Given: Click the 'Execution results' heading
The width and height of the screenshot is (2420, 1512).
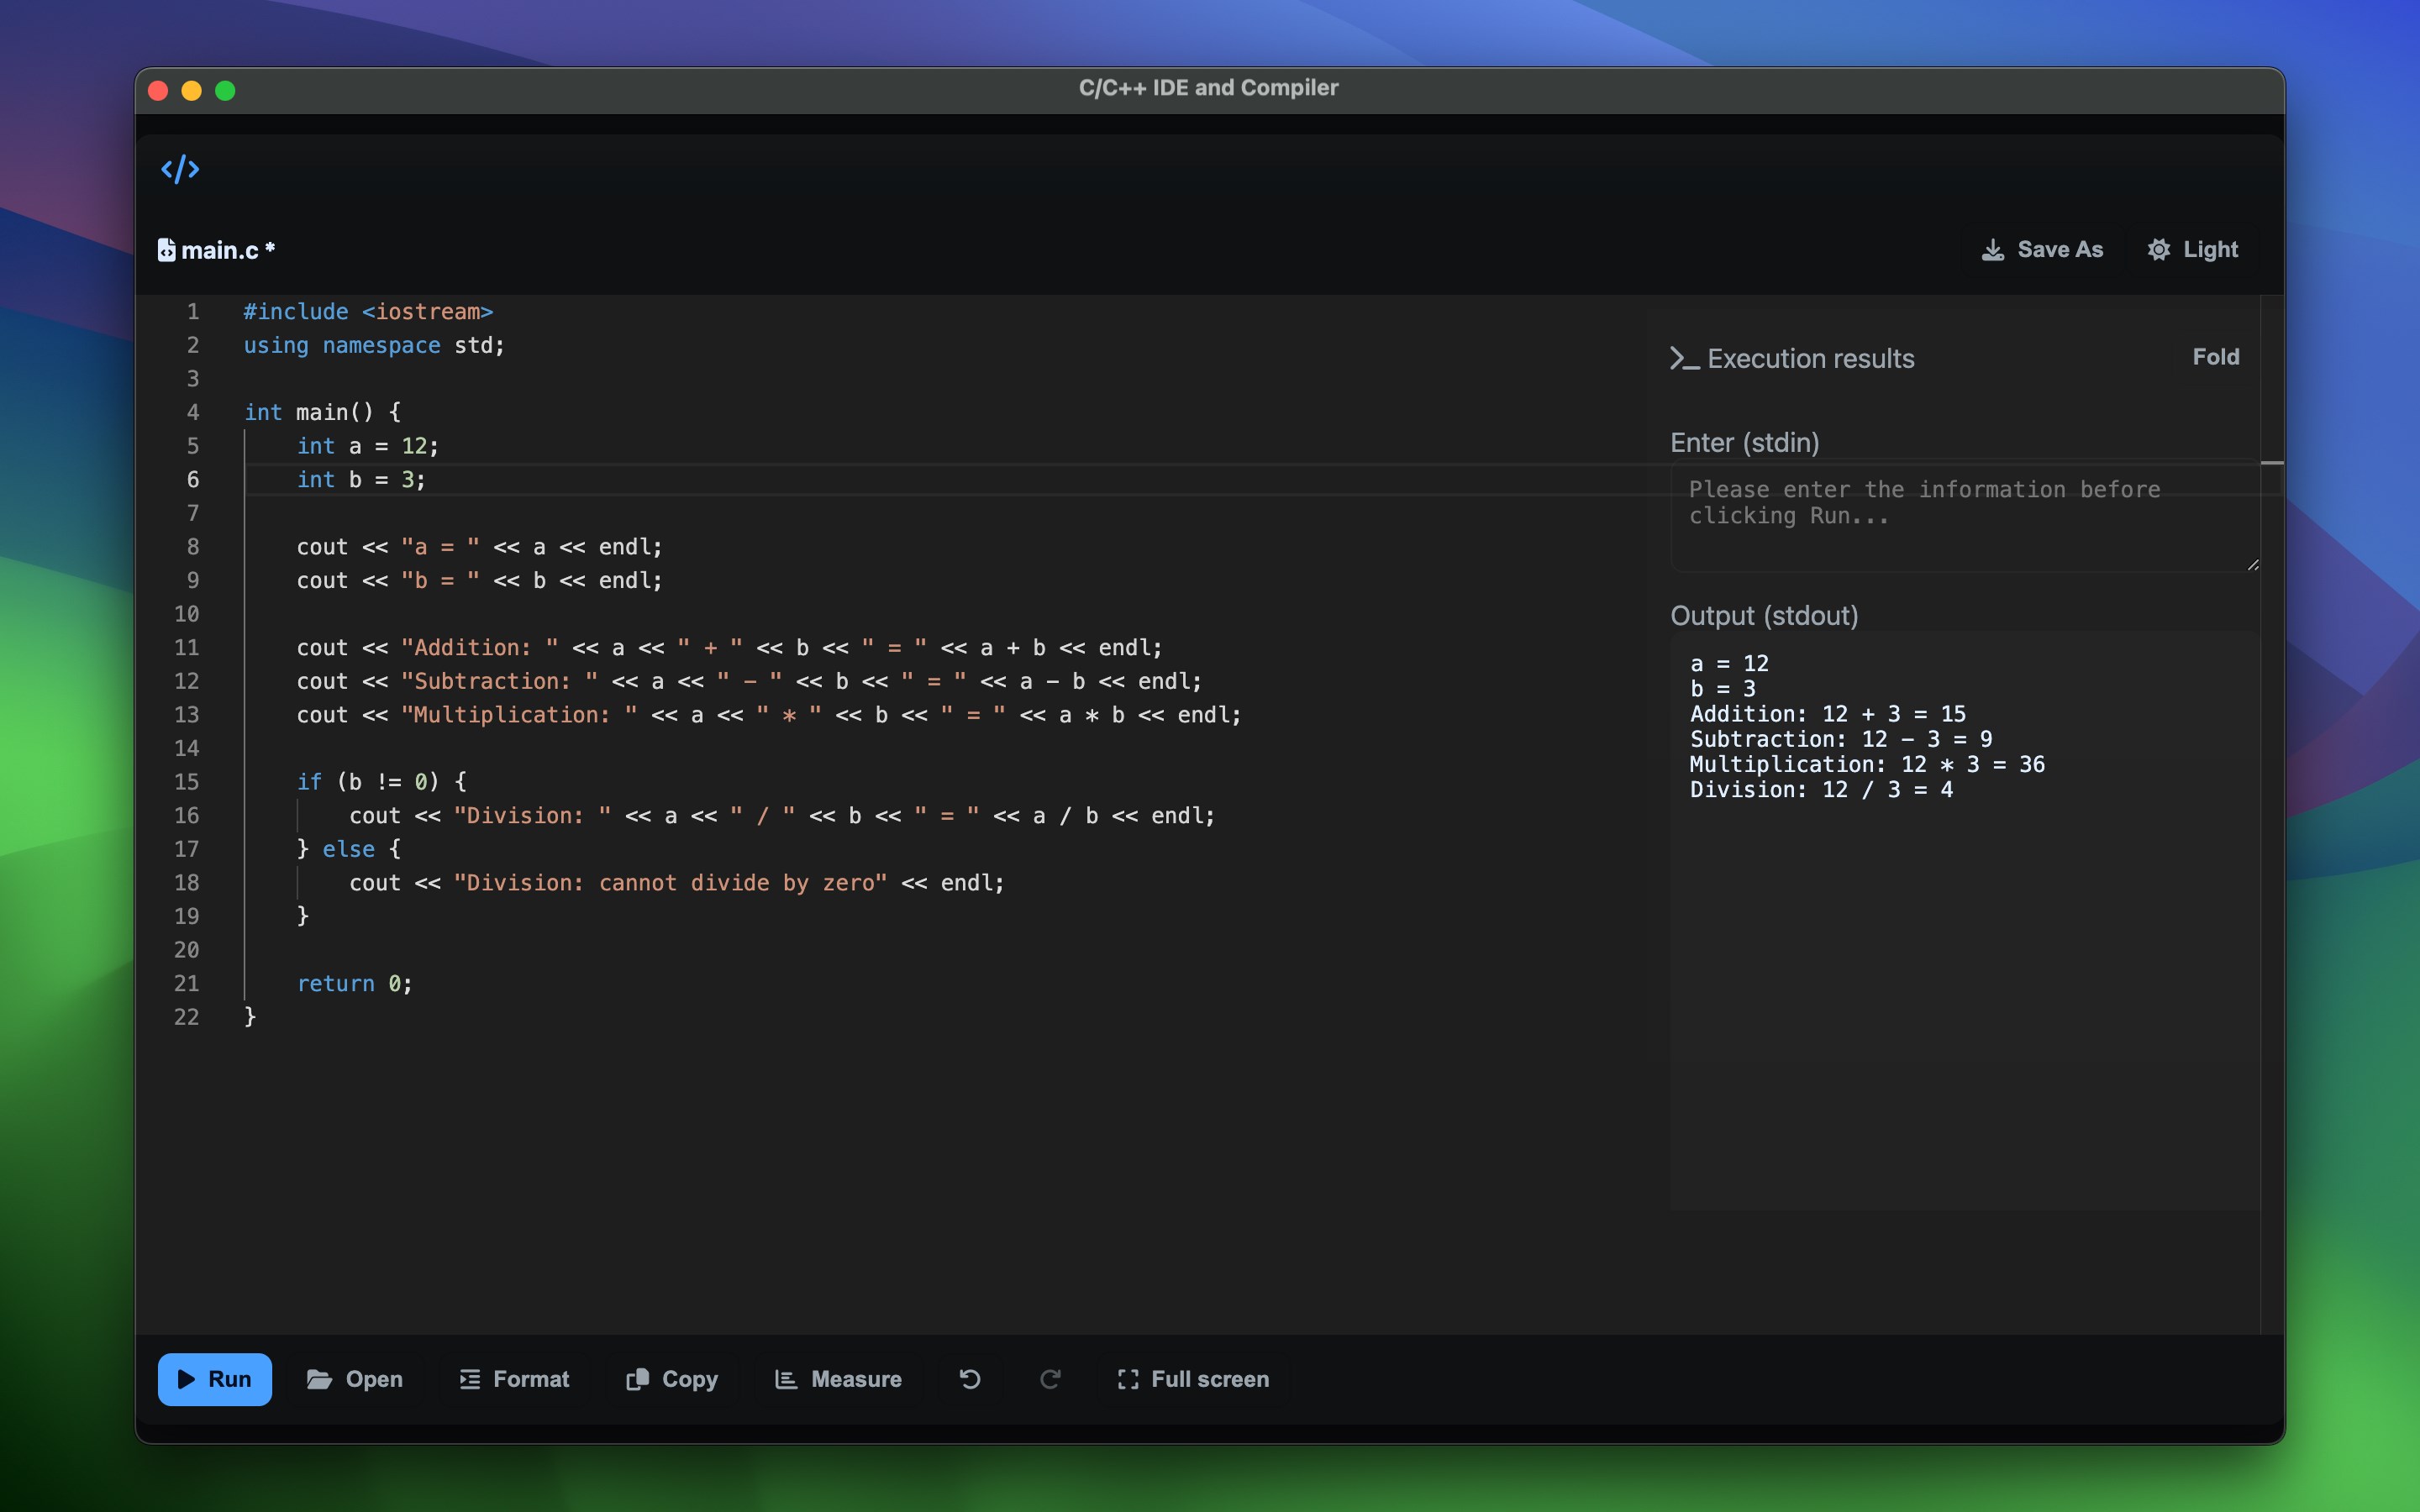Looking at the screenshot, I should [1811, 358].
